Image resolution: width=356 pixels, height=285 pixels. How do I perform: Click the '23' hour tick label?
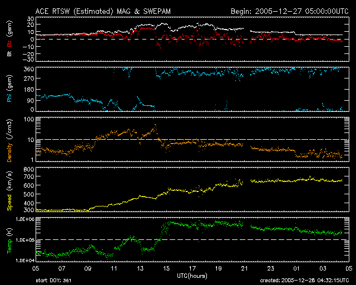point(271,268)
